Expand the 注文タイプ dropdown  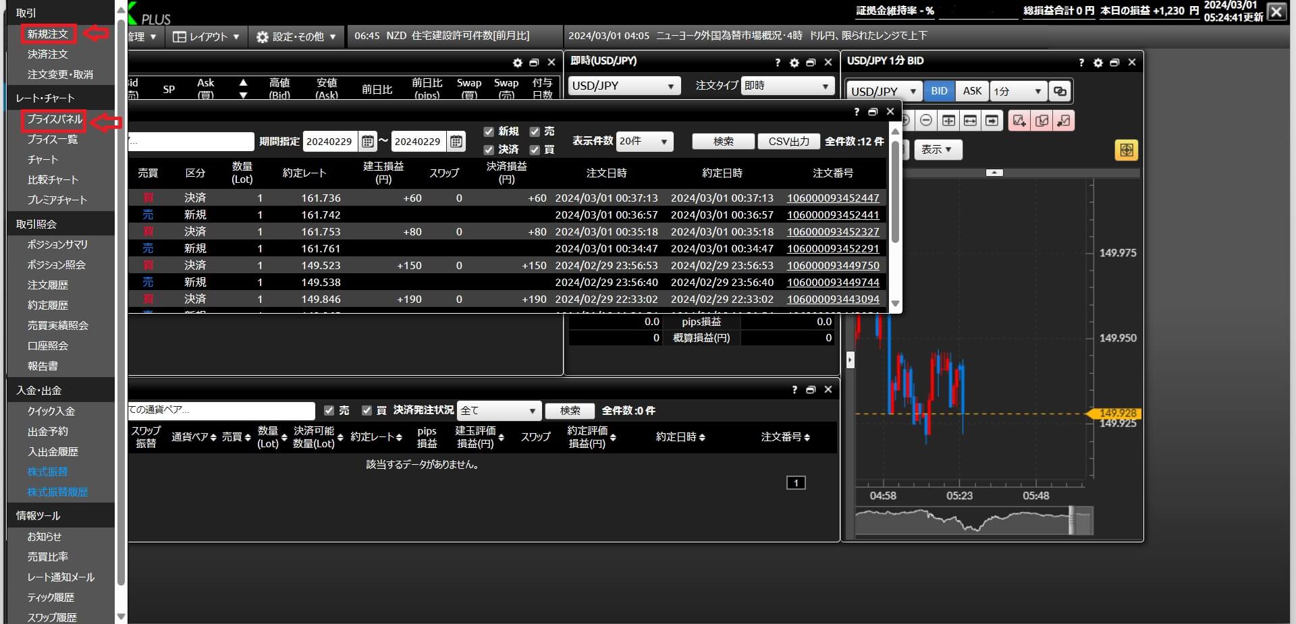(788, 86)
